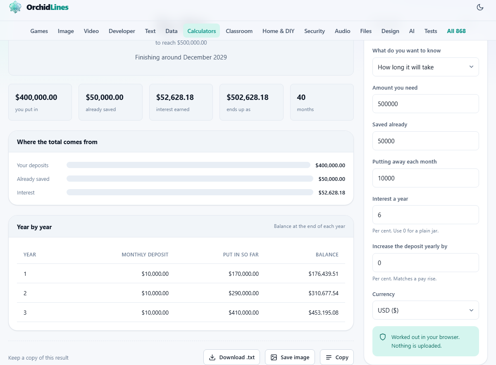Click the 40 months card

(x=322, y=102)
